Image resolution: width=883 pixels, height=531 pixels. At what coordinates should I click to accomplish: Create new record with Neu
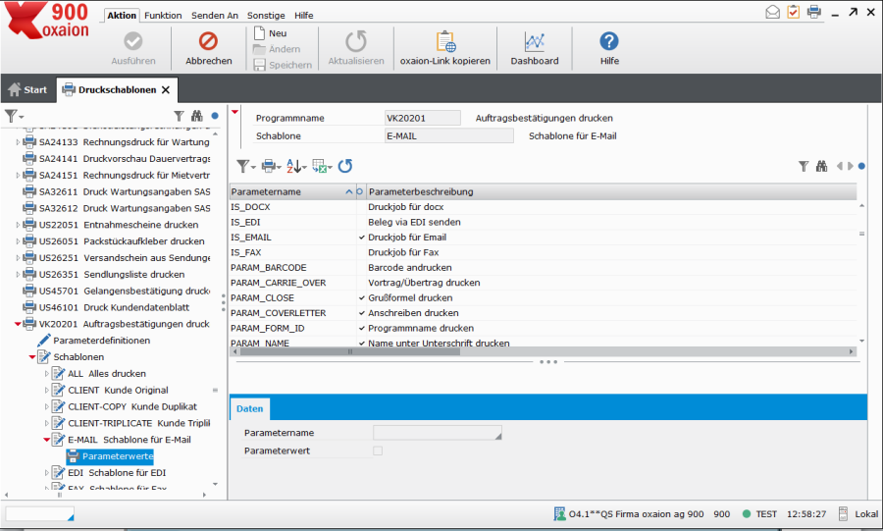(x=271, y=33)
